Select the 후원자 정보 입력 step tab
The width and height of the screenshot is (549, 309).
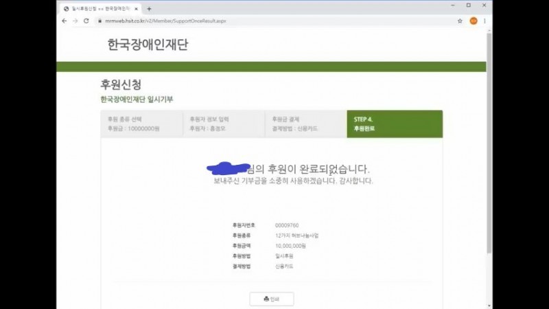pos(224,124)
